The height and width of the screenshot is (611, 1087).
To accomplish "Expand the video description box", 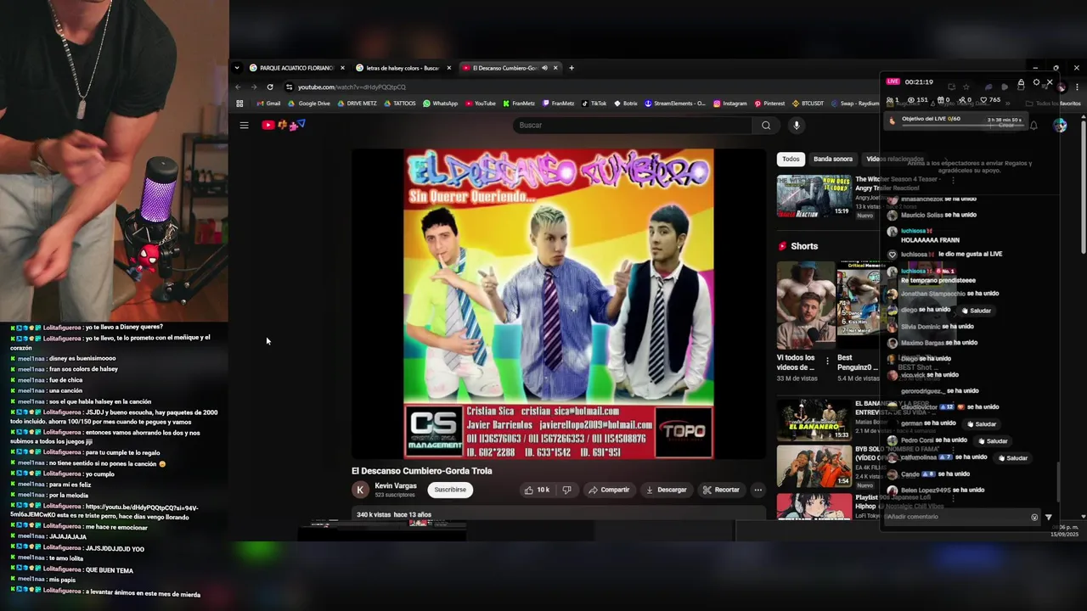I will 559,514.
